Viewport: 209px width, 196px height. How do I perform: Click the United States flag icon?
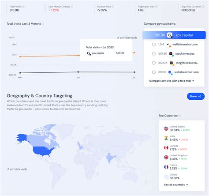point(166,128)
